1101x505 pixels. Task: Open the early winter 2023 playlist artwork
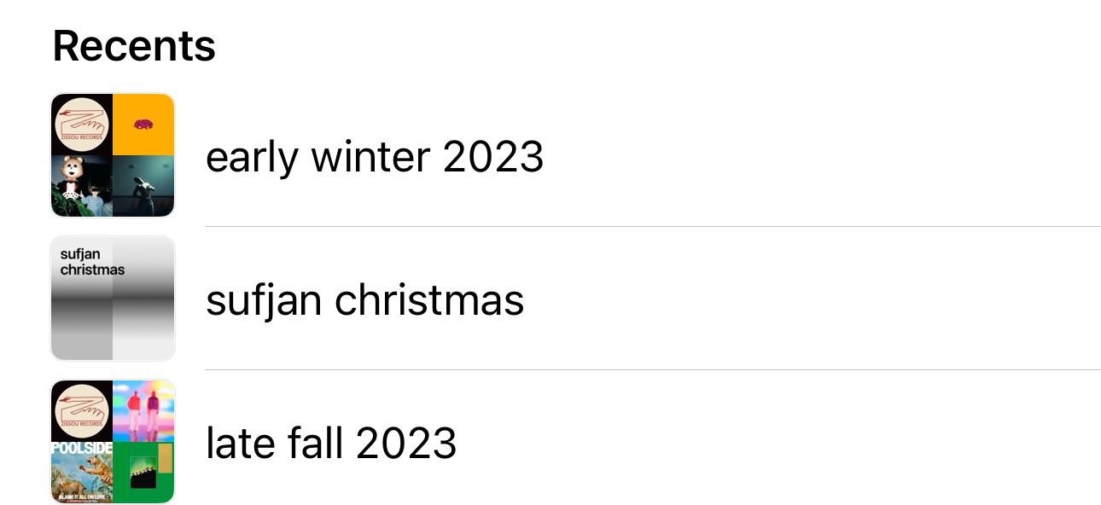113,155
